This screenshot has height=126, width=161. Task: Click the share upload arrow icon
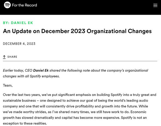click(4, 57)
